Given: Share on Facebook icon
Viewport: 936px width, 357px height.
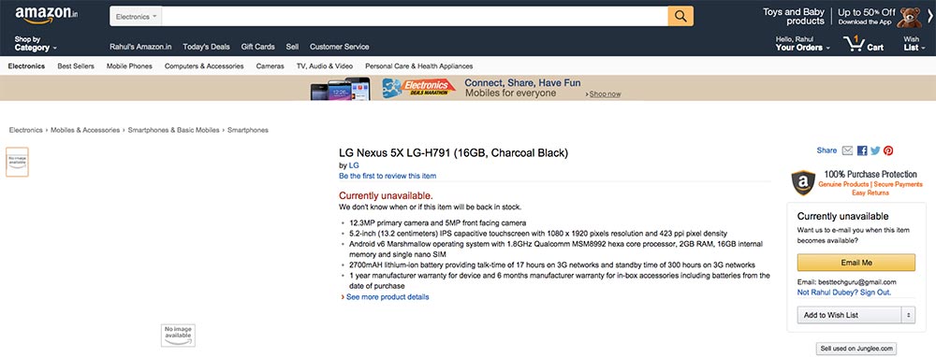Looking at the screenshot, I should click(x=862, y=150).
